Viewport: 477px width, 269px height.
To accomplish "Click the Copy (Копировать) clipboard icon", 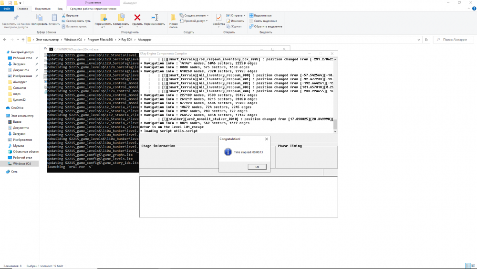I will click(x=40, y=18).
